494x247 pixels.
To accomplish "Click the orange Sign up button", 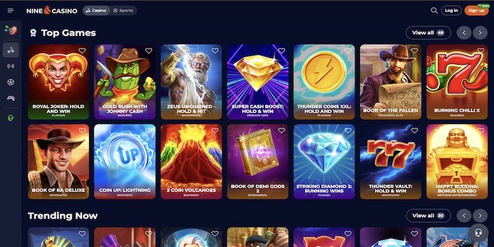I will (x=476, y=10).
